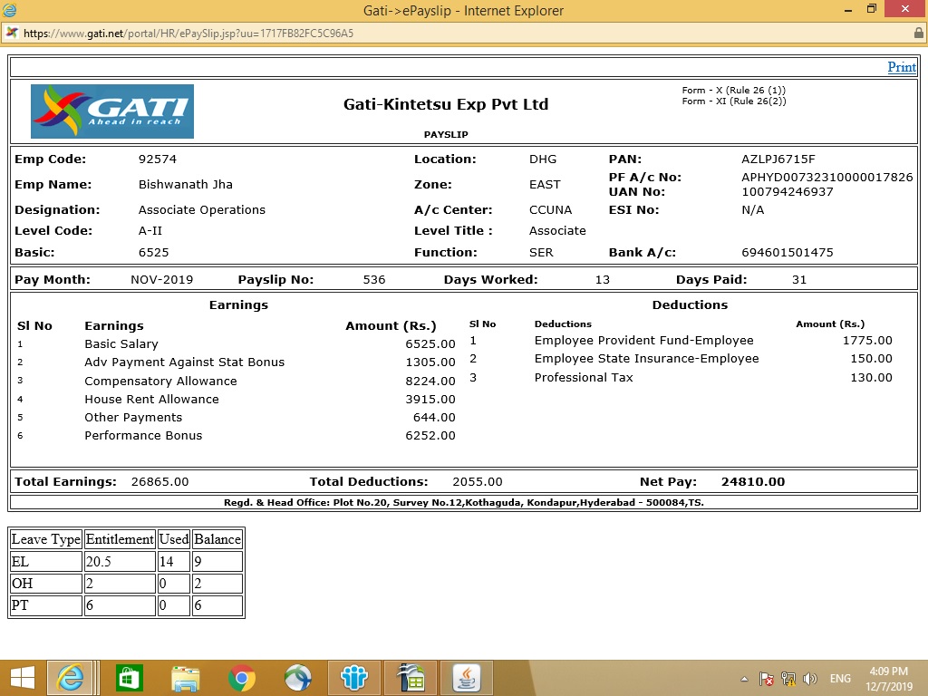Open File Explorer from the taskbar
The image size is (928, 696).
pos(185,678)
